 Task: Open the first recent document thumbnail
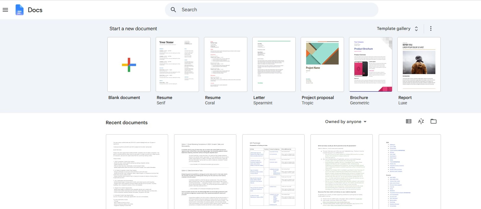click(137, 172)
